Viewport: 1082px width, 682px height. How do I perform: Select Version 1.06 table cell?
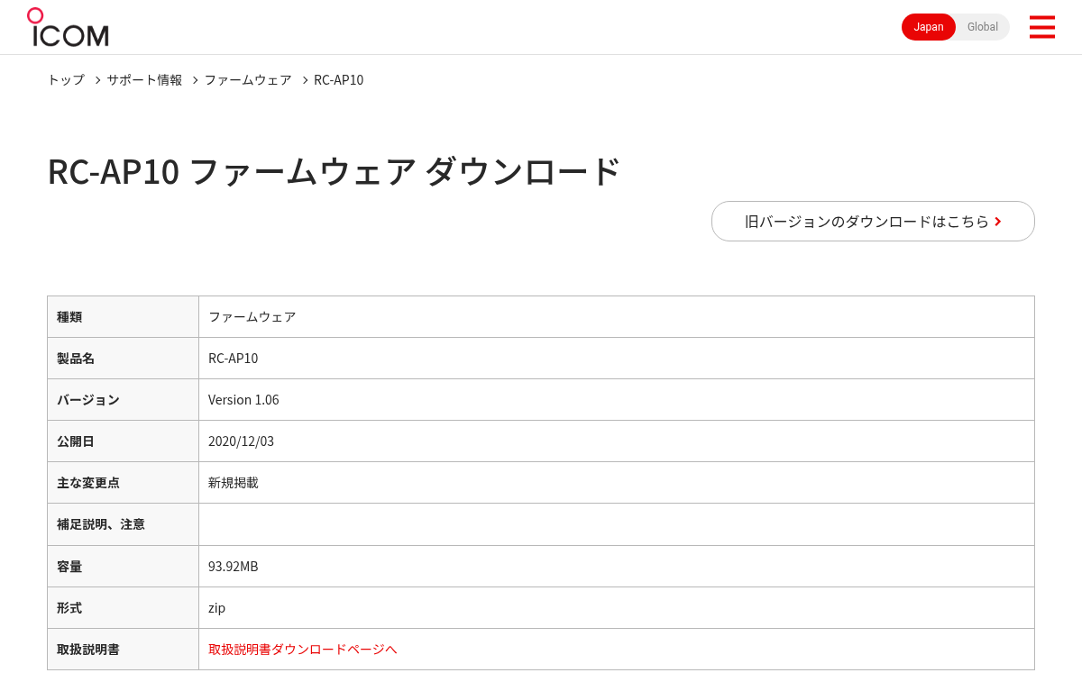pyautogui.click(x=617, y=399)
